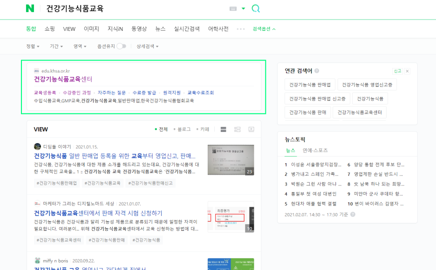Click the magnifier search icon
The height and width of the screenshot is (270, 436).
(x=256, y=8)
